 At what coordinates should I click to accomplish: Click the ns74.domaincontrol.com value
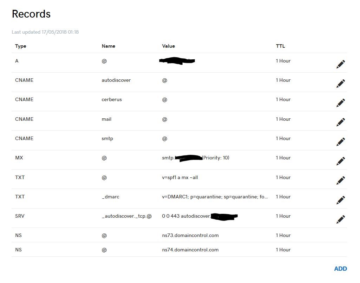click(x=190, y=250)
